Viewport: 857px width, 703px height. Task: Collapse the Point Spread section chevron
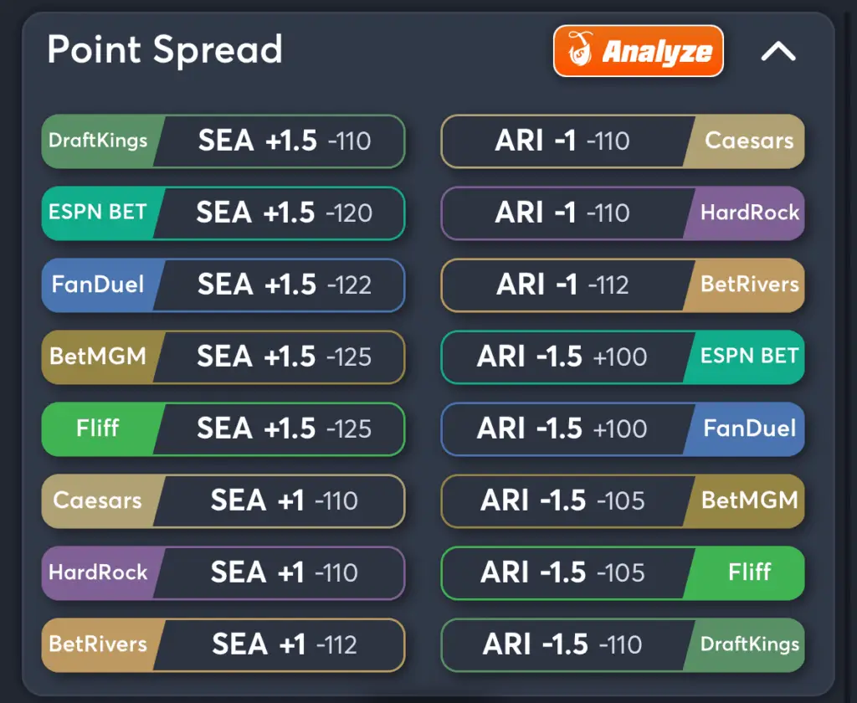click(x=778, y=51)
